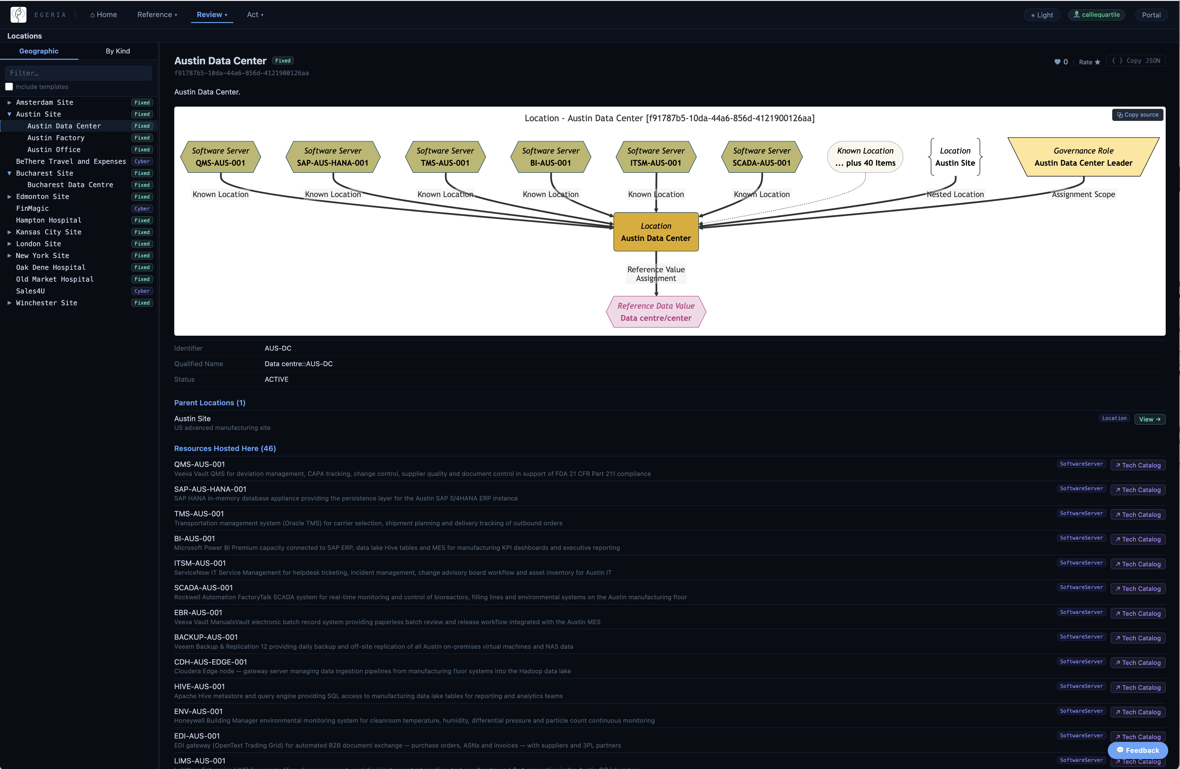Image resolution: width=1180 pixels, height=769 pixels.
Task: View the Austin Site parent location
Action: (1150, 419)
